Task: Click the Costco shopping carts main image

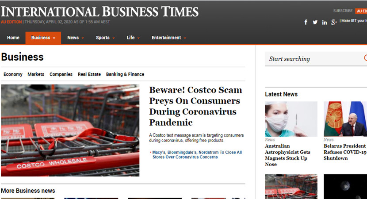Action: click(x=70, y=130)
